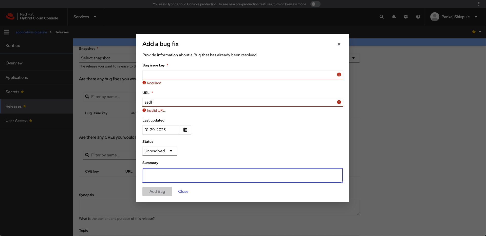Expand the Services dropdown

(x=85, y=17)
